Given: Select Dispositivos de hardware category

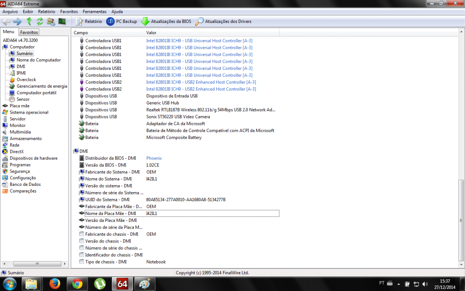Looking at the screenshot, I should tap(33, 158).
